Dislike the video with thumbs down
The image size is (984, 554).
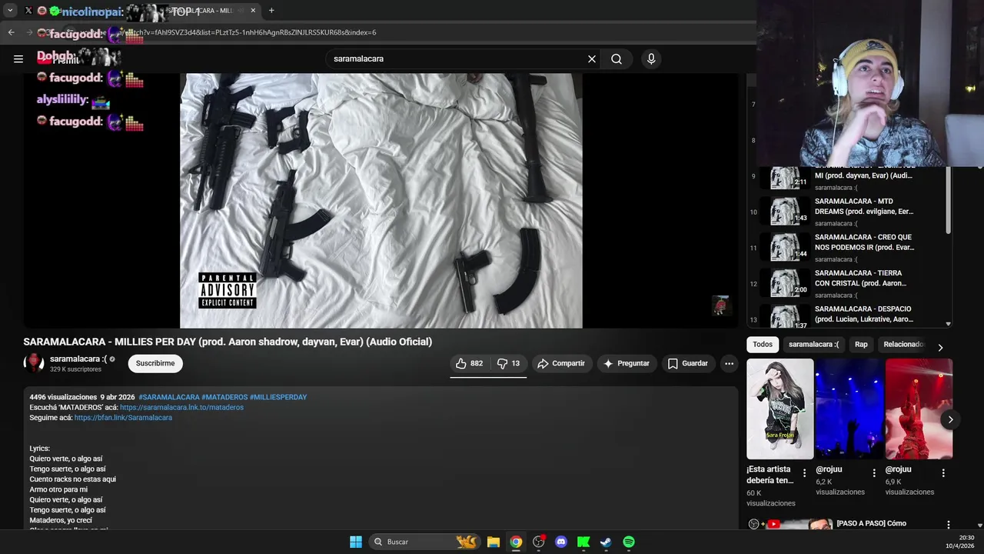(508, 363)
